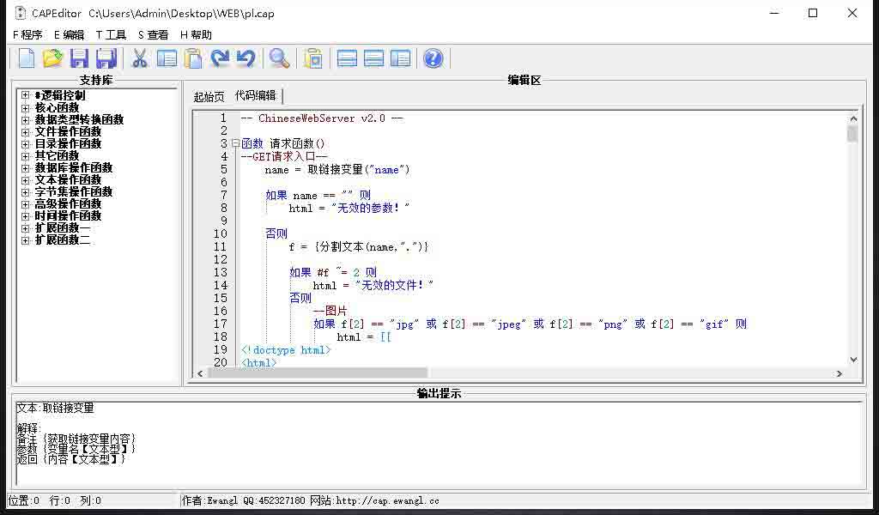Click the Paste clipboard icon
Viewport: 879px width, 515px height.
coord(194,58)
